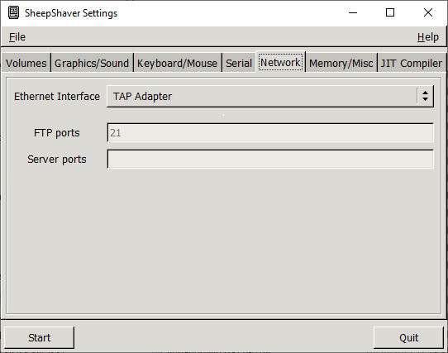Switch to the JIT Compiler tab
Screen dimensions: 448x353
point(412,63)
